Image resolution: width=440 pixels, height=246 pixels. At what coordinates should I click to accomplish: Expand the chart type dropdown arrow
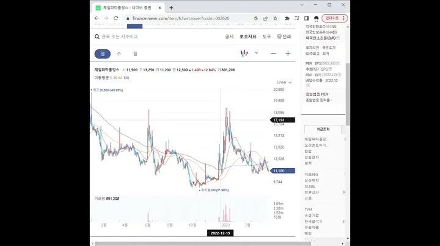[256, 53]
